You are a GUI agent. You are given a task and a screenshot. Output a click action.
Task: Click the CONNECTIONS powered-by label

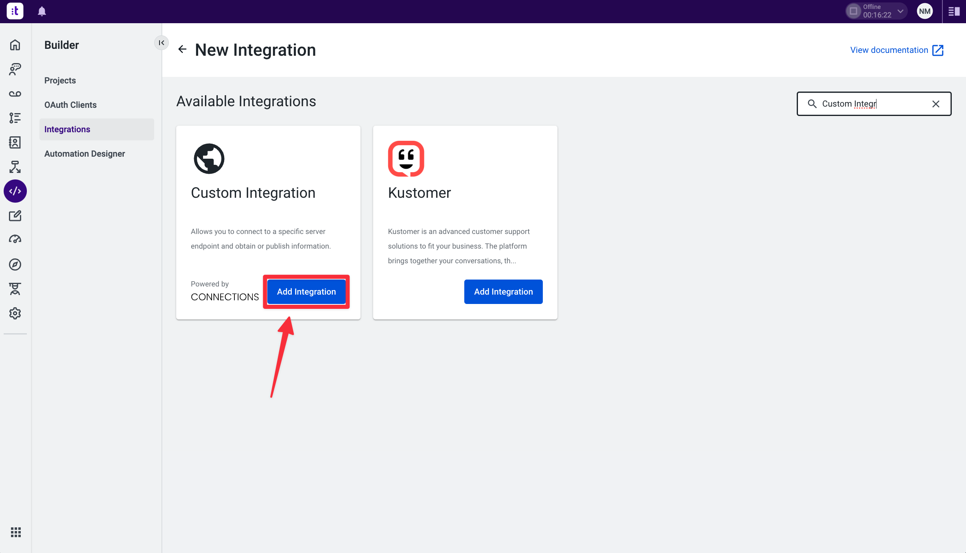coord(225,297)
